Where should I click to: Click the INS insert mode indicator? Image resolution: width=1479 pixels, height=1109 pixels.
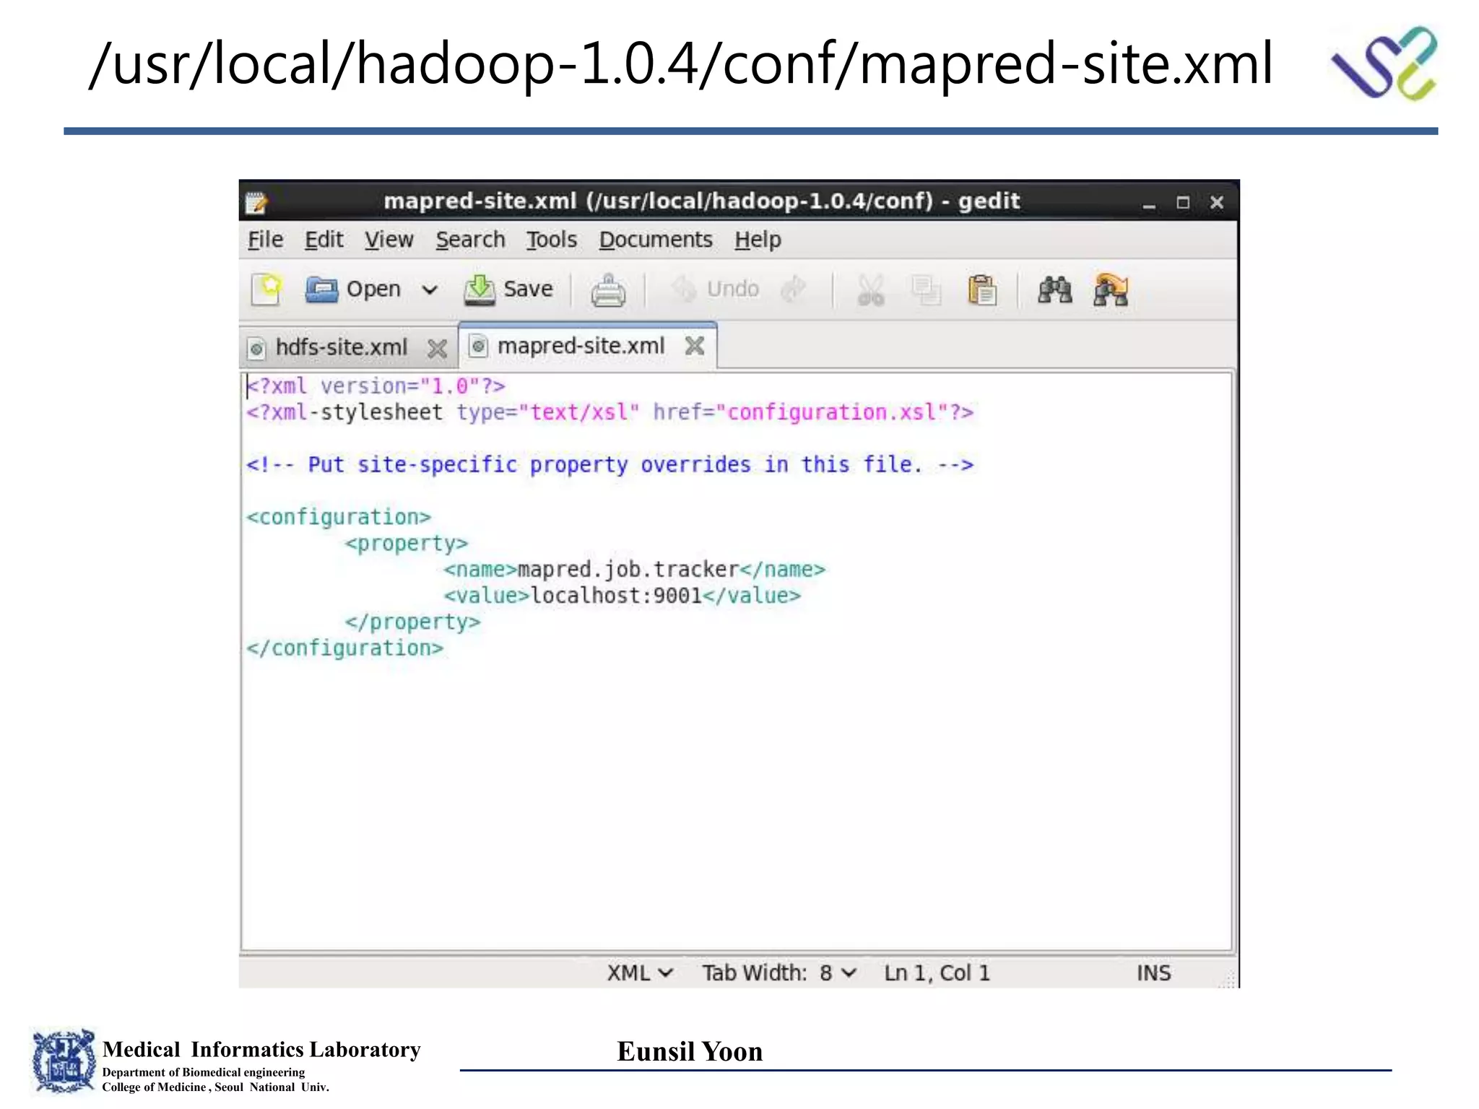click(x=1153, y=973)
